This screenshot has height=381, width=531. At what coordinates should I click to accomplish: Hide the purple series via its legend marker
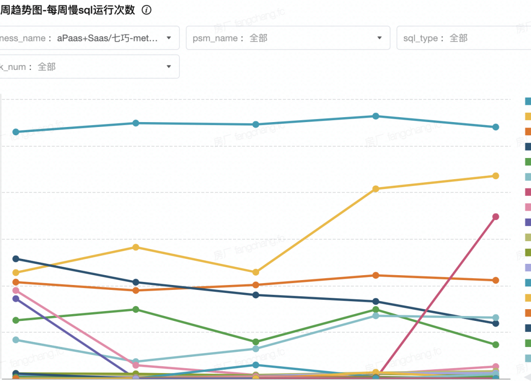[x=528, y=222]
